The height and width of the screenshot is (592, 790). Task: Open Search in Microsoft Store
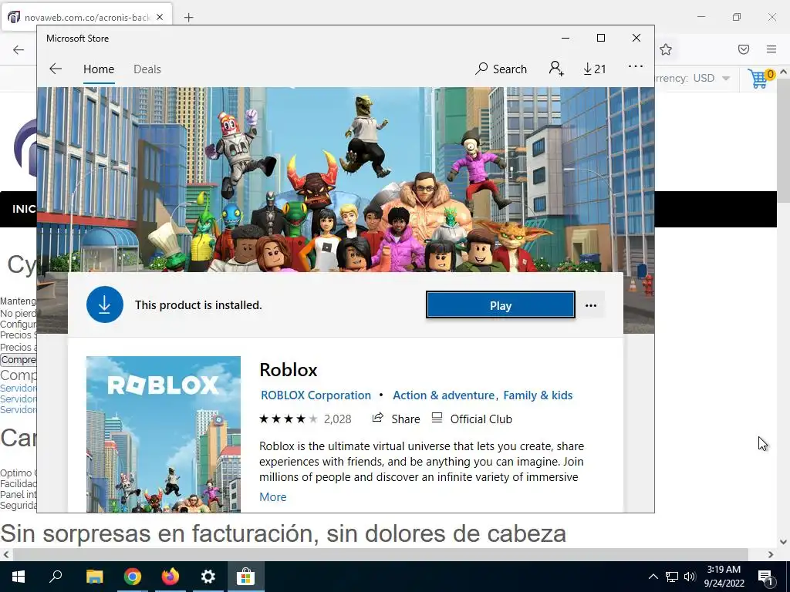click(501, 69)
